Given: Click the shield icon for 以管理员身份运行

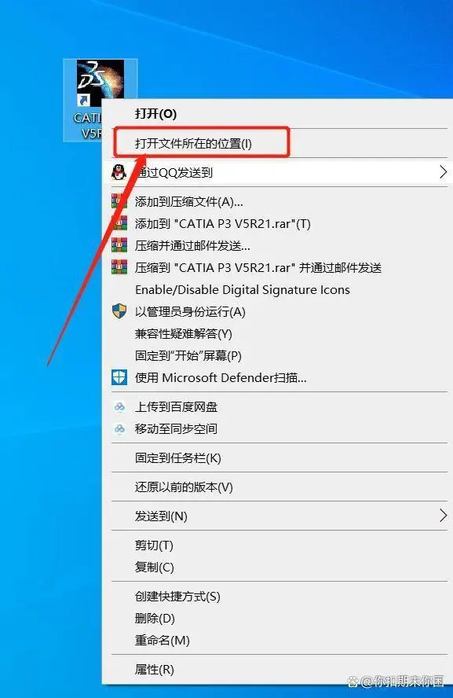Looking at the screenshot, I should 119,311.
